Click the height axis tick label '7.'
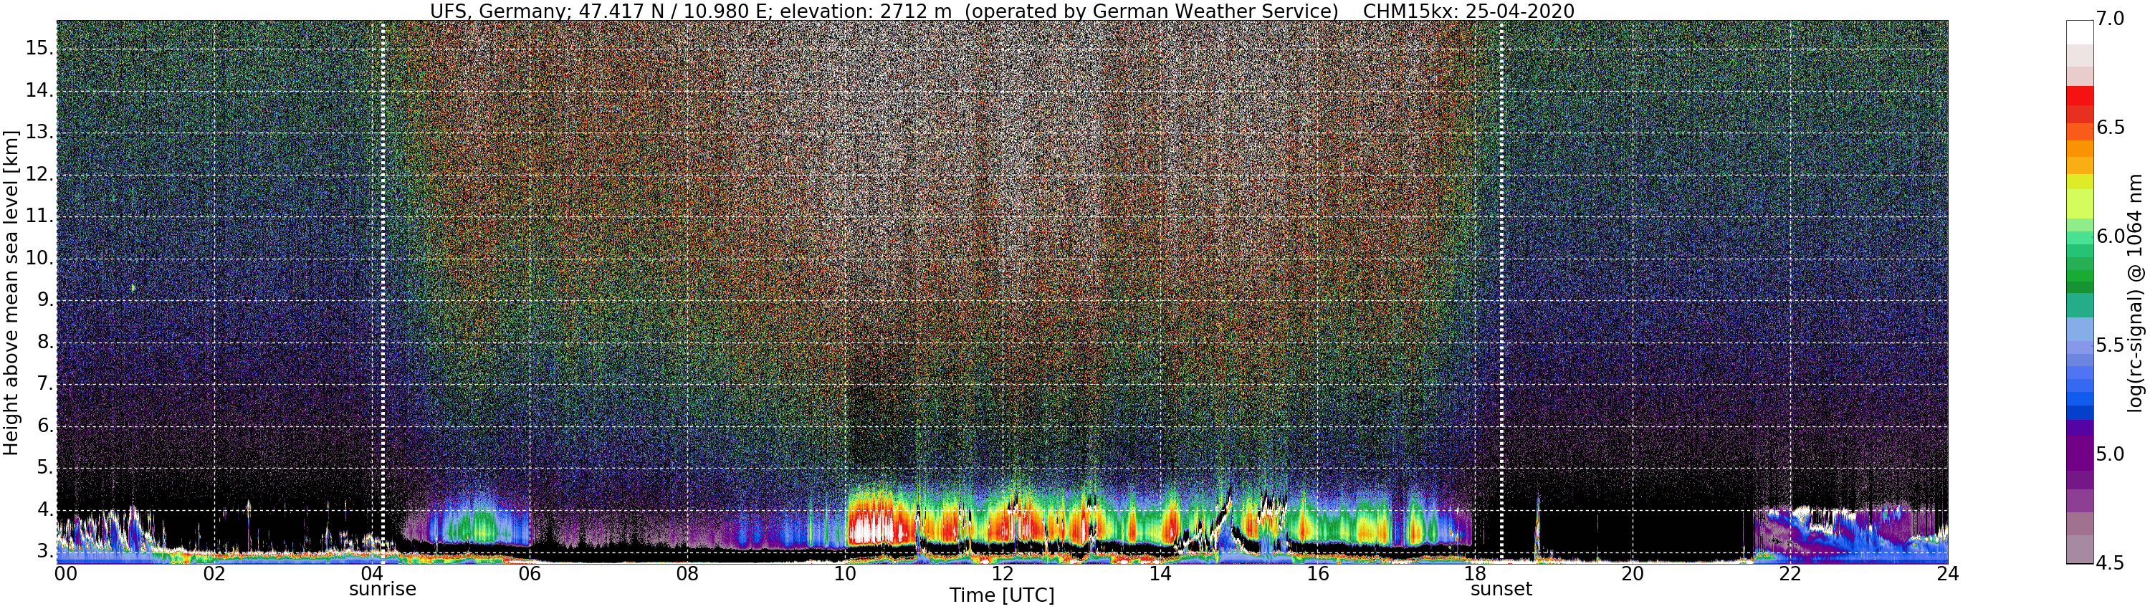 (46, 384)
